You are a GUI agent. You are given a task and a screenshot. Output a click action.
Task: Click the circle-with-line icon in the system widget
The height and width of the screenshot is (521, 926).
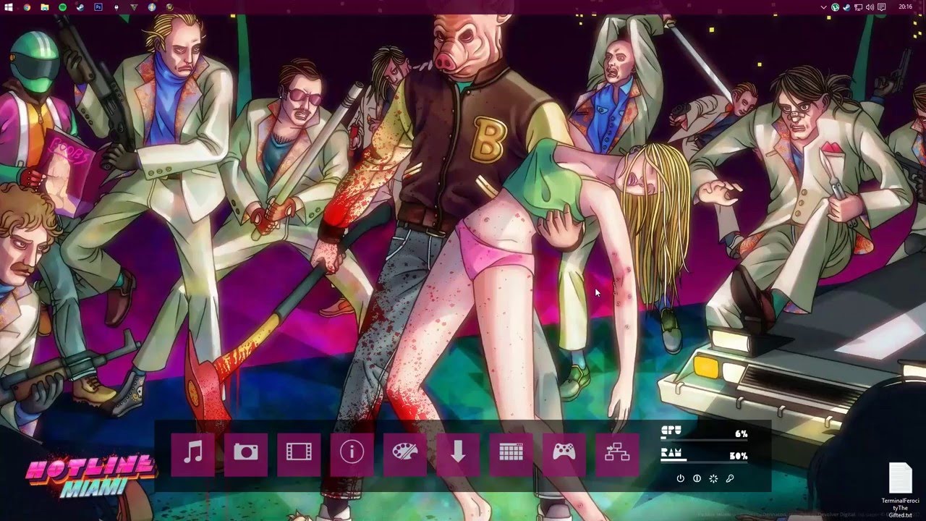click(697, 478)
